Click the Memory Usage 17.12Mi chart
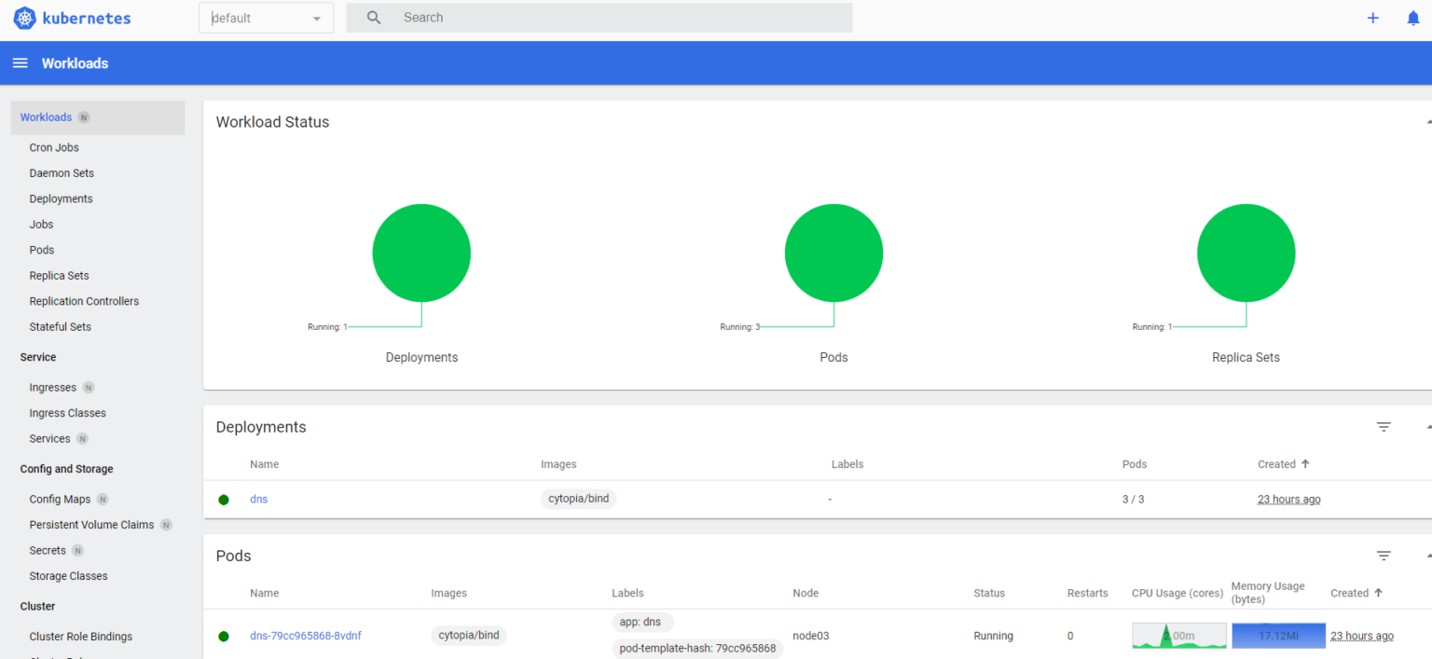1432x659 pixels. click(x=1278, y=636)
